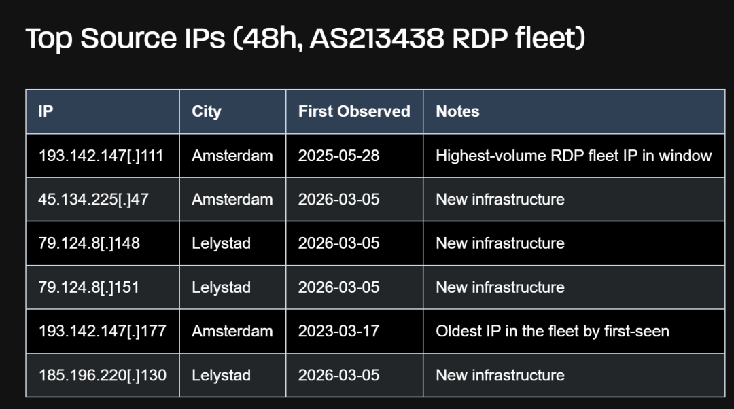
Task: Select the 193.142.147[.]111 IP cell
Action: [101, 156]
